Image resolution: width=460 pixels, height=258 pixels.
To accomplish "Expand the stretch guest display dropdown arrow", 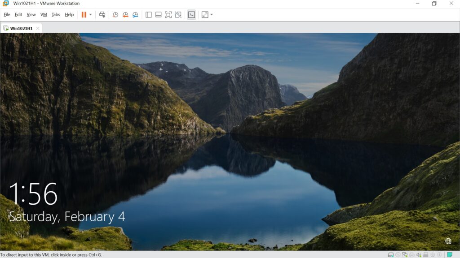I will click(212, 15).
